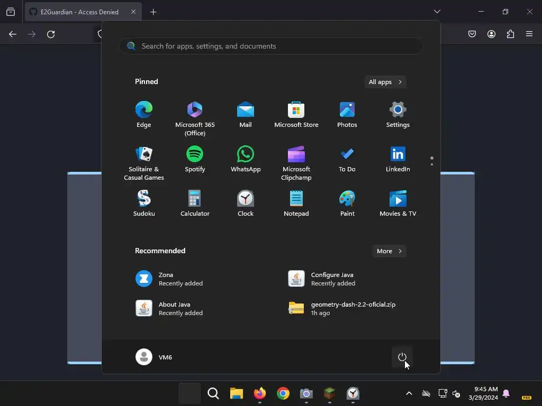Reload the browser page
This screenshot has width=542, height=406.
pyautogui.click(x=51, y=34)
